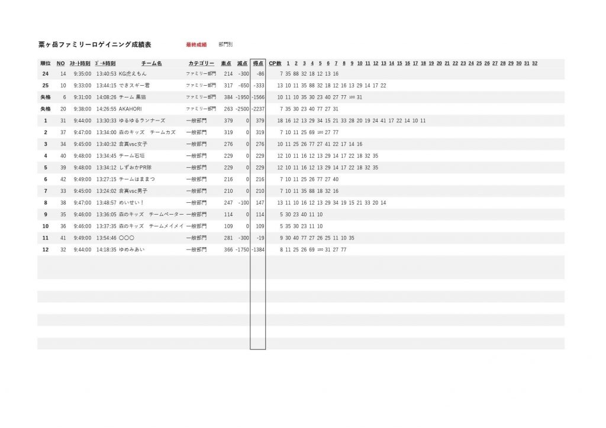Click the penalty value -2500

click(242, 109)
